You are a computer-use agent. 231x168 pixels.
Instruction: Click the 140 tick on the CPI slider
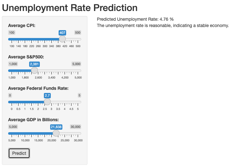point(18,46)
